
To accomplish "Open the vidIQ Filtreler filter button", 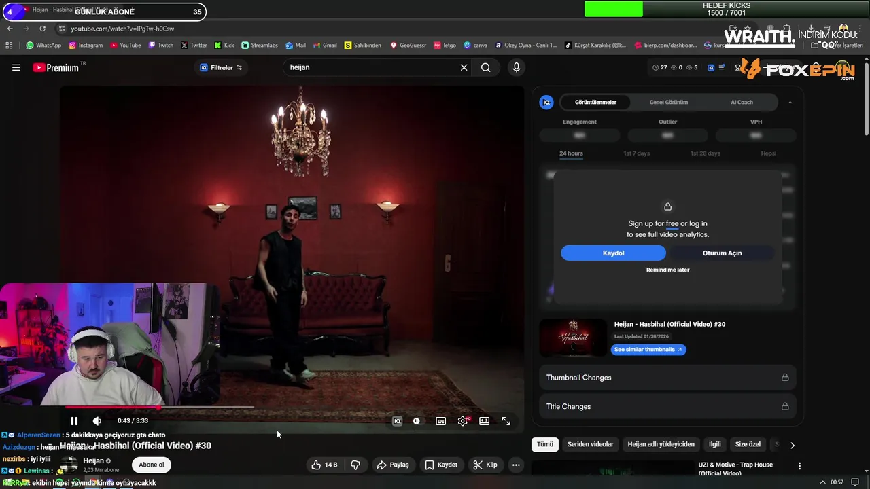I will point(221,67).
